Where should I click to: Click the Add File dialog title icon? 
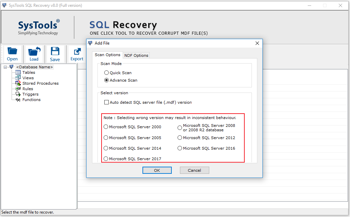[90, 43]
